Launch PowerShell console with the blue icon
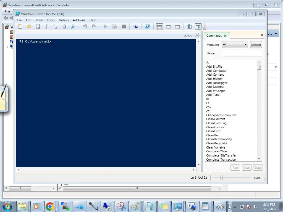283x212 pixels. coord(148,27)
